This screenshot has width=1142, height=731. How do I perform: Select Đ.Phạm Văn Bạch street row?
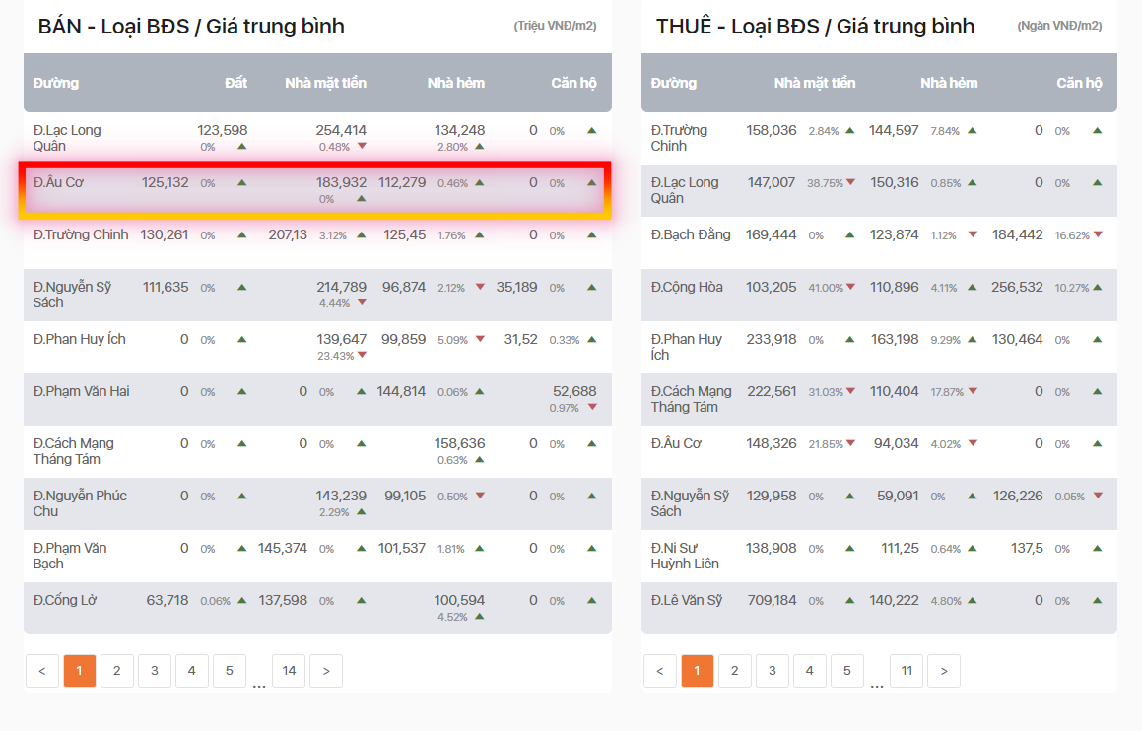(317, 557)
